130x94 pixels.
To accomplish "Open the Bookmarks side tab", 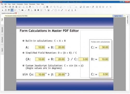I will 2,30.
